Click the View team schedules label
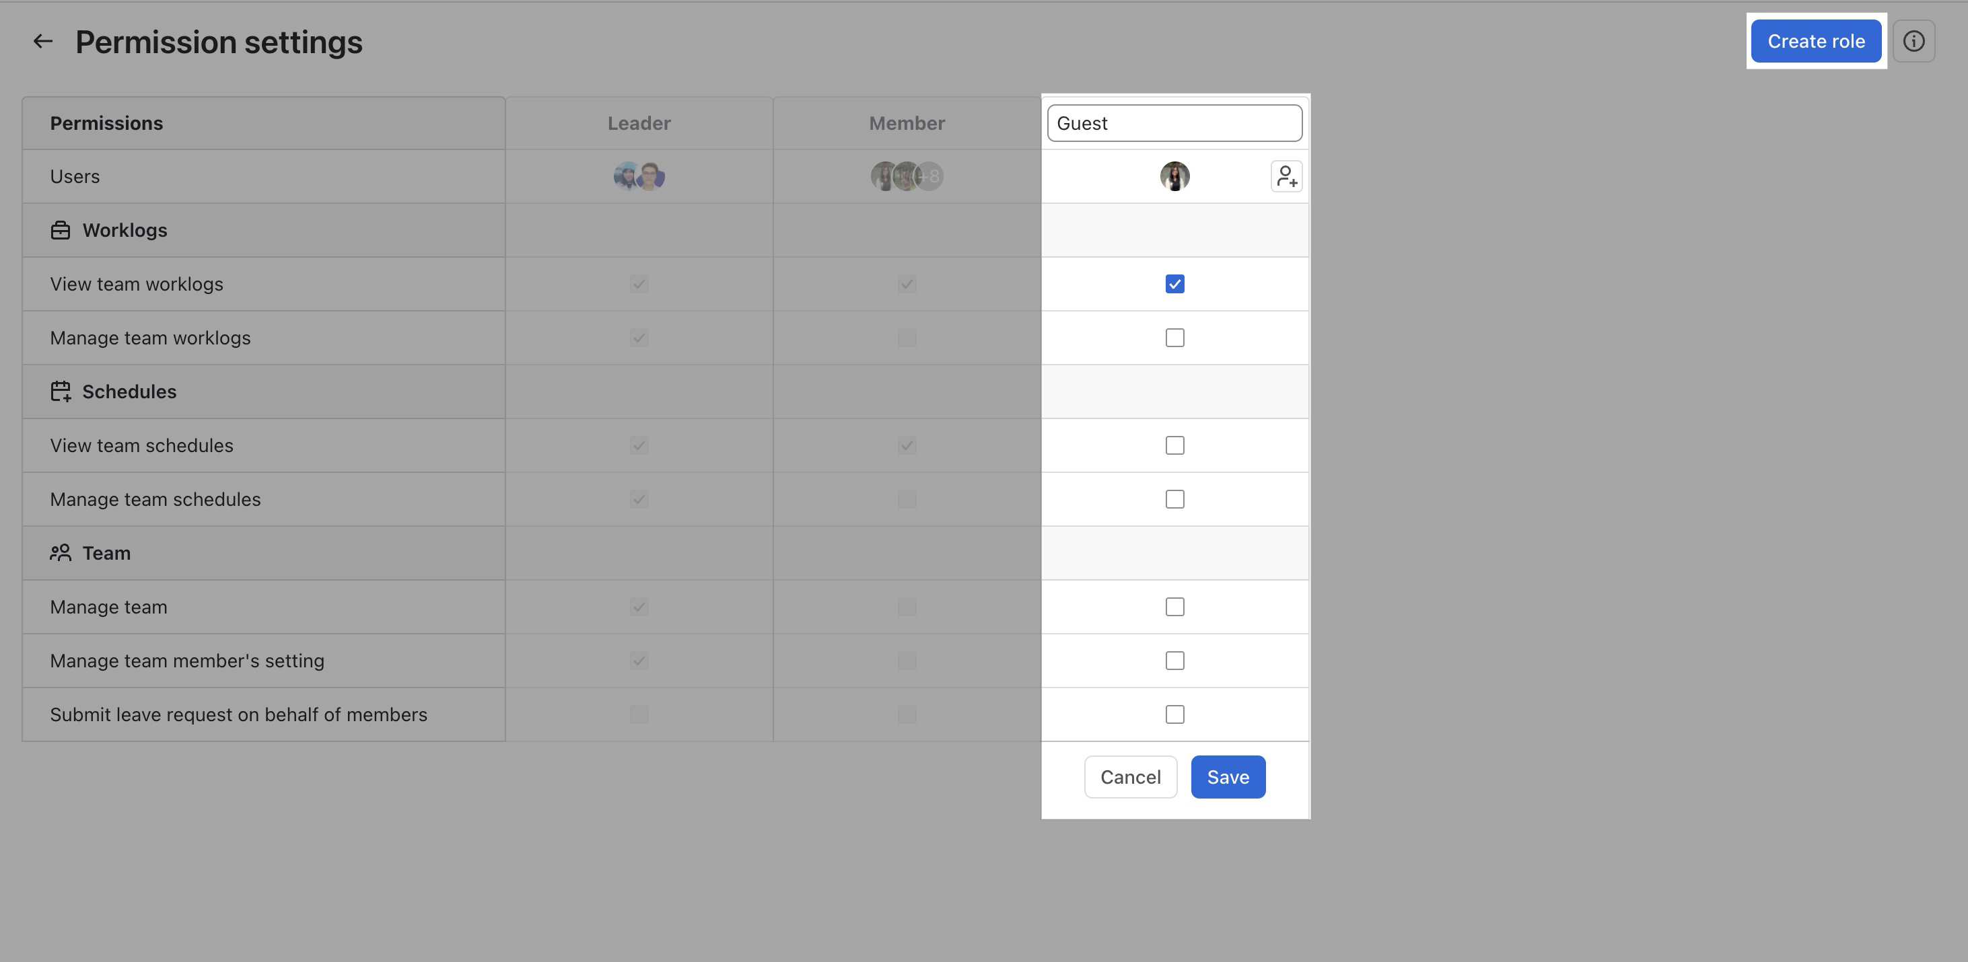This screenshot has width=1968, height=962. 142,445
